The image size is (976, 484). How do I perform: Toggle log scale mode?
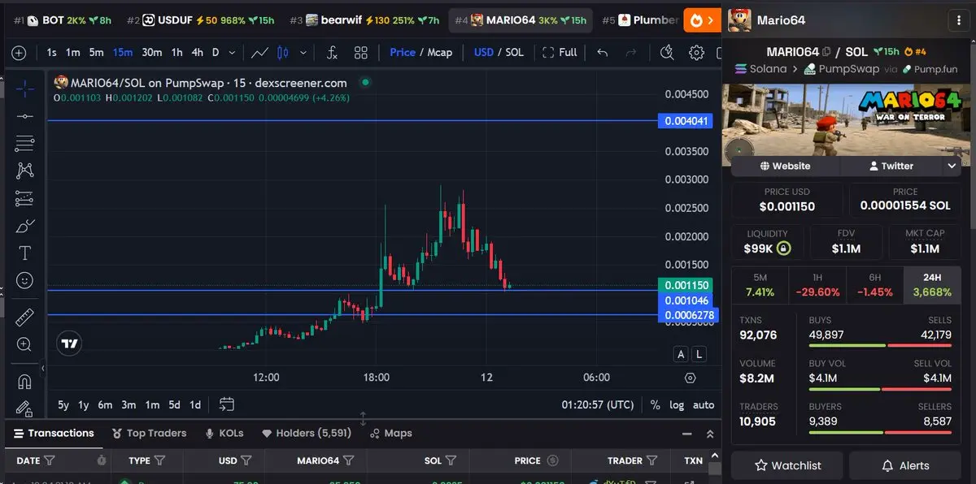tap(677, 404)
